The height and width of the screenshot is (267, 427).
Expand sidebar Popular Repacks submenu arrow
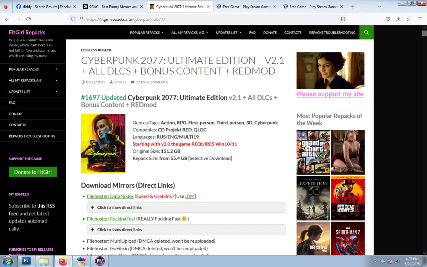(56, 69)
